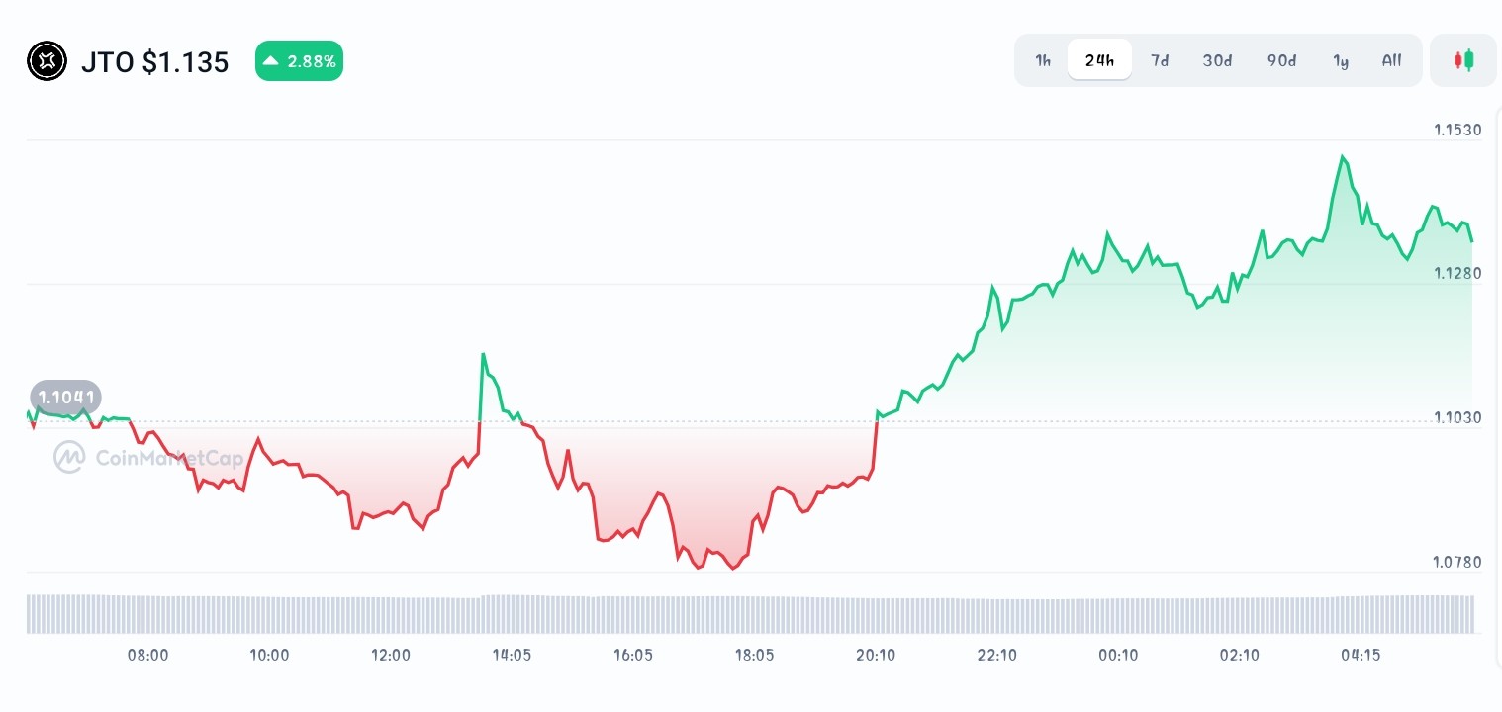Select the 7d time range tab
The width and height of the screenshot is (1502, 712).
1160,60
